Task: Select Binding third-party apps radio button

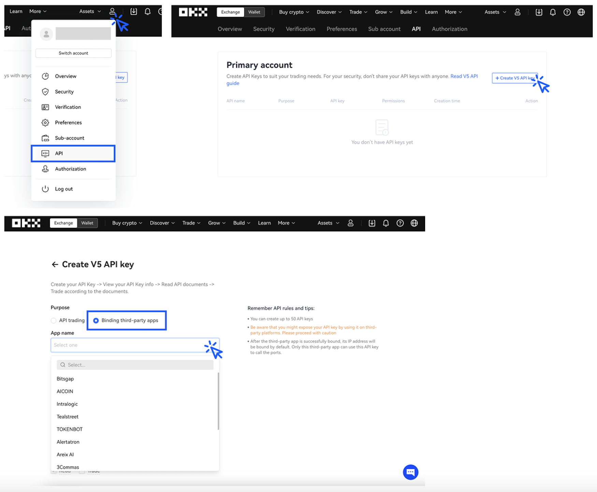Action: point(96,321)
